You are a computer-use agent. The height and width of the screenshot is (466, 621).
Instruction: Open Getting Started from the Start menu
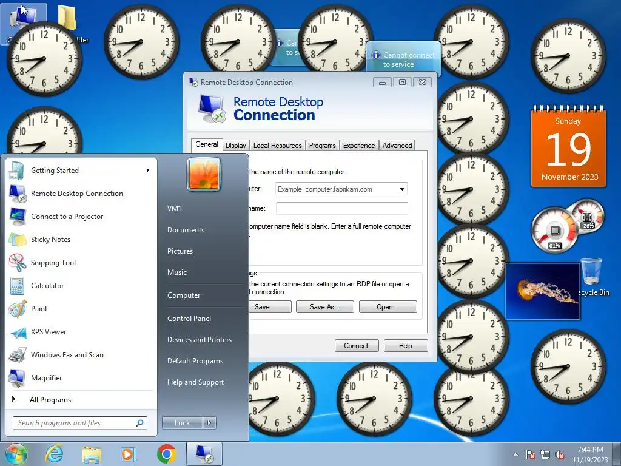pos(81,171)
